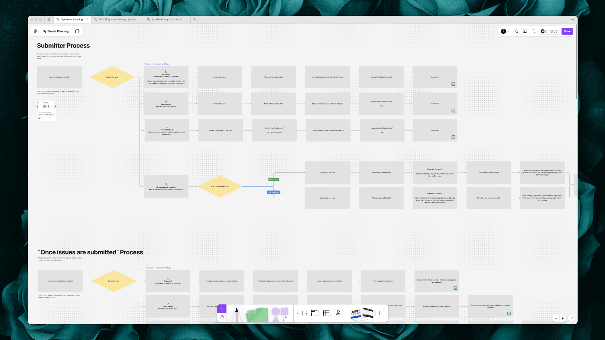Close the Synthesis Planning tab
Viewport: 605px width, 340px height.
(x=87, y=20)
